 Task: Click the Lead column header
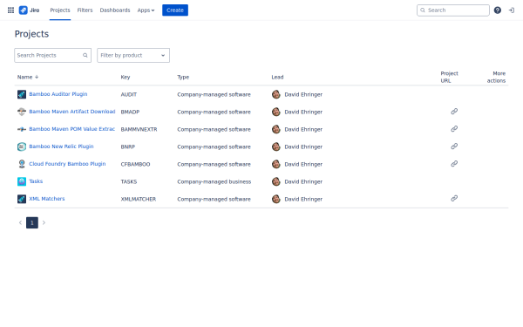pyautogui.click(x=277, y=77)
